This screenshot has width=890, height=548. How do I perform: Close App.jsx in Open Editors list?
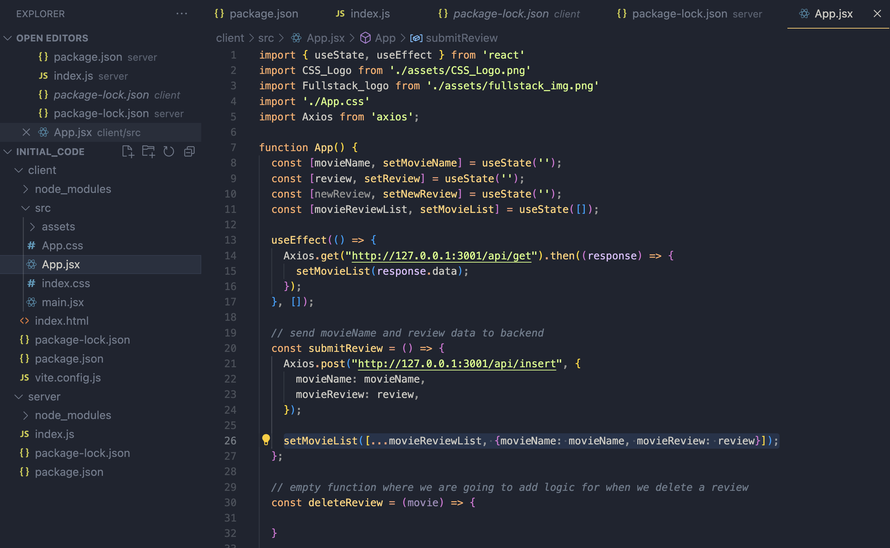(26, 132)
